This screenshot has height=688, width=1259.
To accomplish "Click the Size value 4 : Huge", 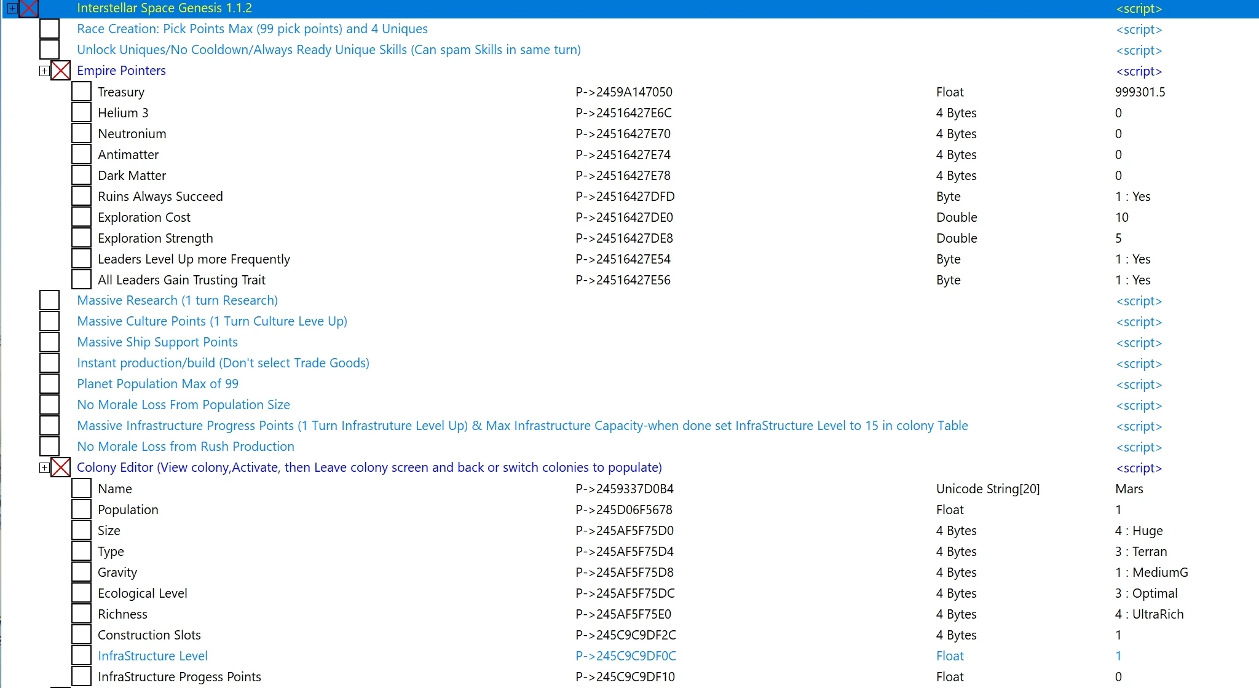I will (1139, 531).
